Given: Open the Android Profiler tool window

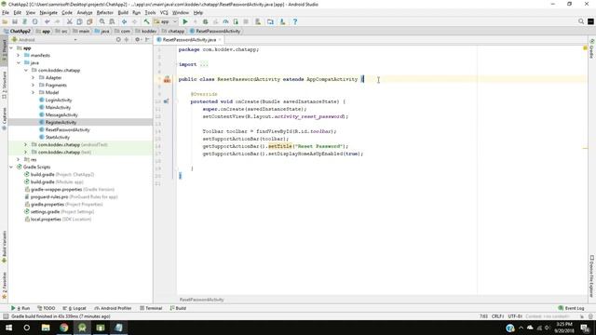Looking at the screenshot, I should [x=113, y=308].
